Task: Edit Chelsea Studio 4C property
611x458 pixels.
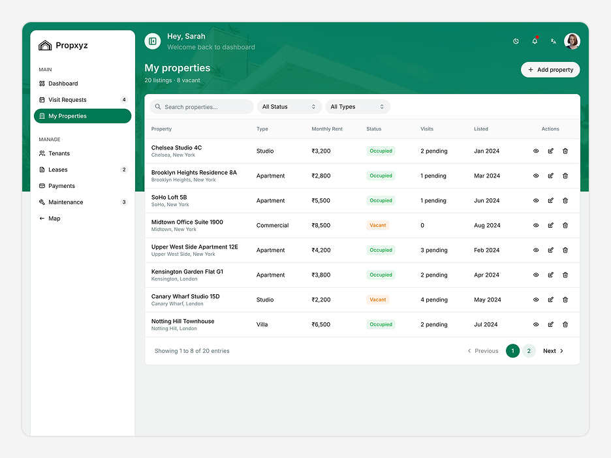Action: point(550,151)
